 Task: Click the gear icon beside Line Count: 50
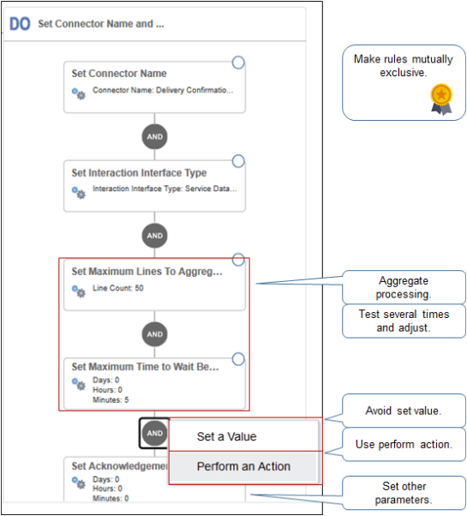[79, 291]
